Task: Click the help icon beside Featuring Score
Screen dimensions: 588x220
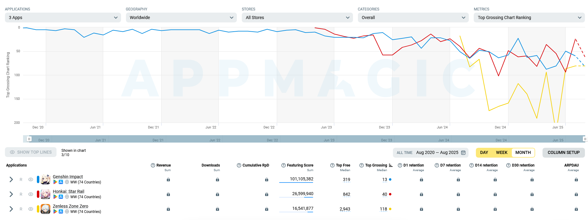Action: 284,165
